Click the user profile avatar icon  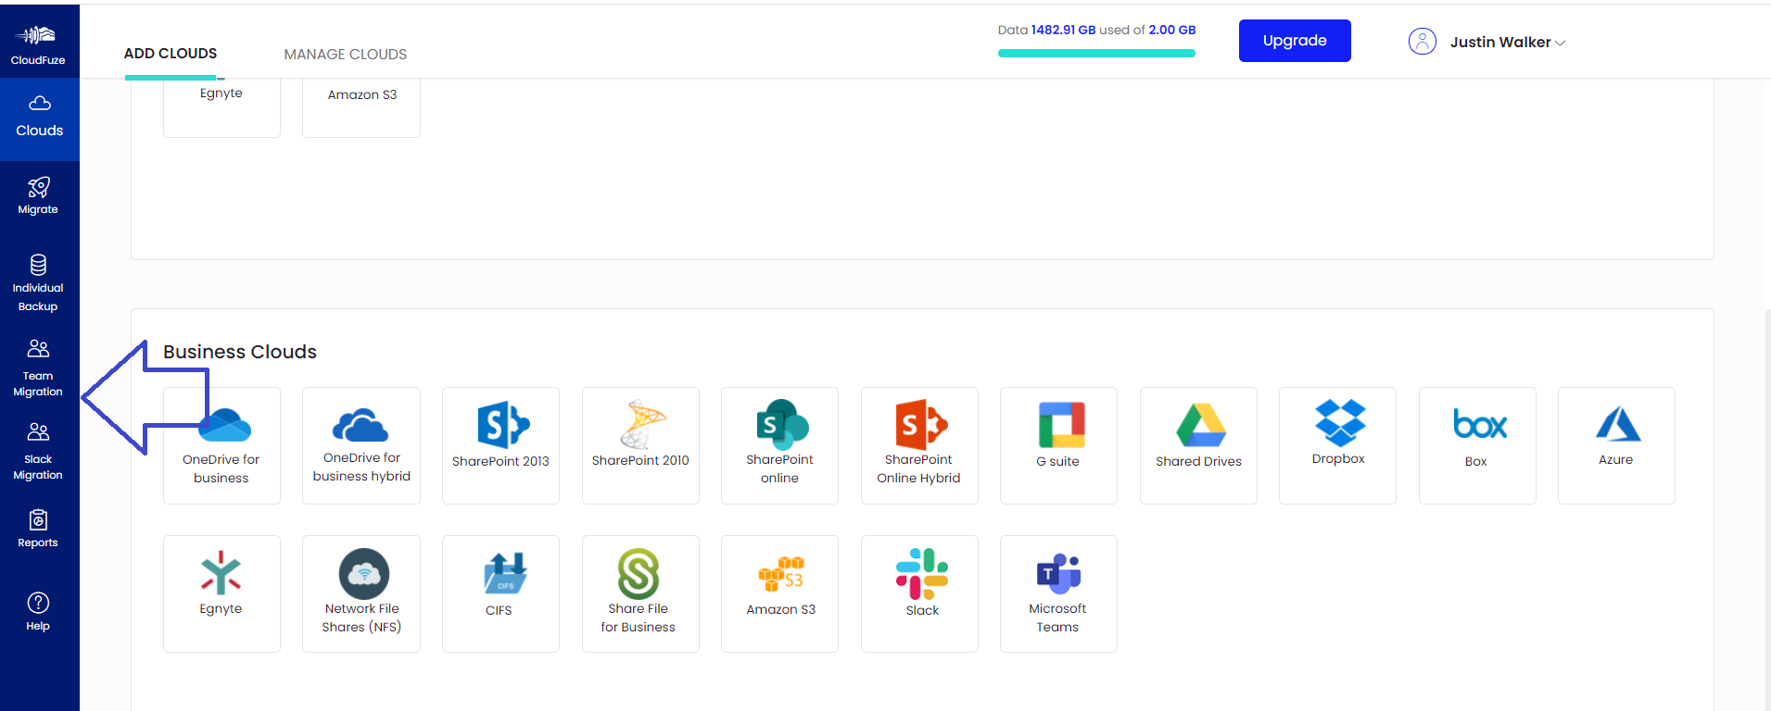(1423, 42)
